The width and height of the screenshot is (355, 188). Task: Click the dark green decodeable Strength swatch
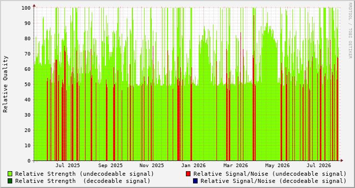pyautogui.click(x=10, y=181)
